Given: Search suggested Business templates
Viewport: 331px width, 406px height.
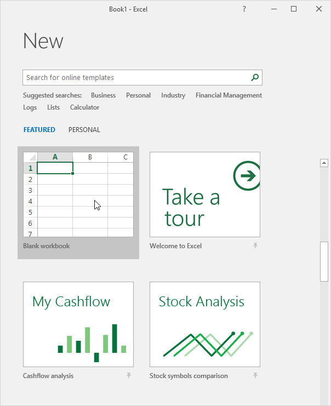Looking at the screenshot, I should coord(103,95).
